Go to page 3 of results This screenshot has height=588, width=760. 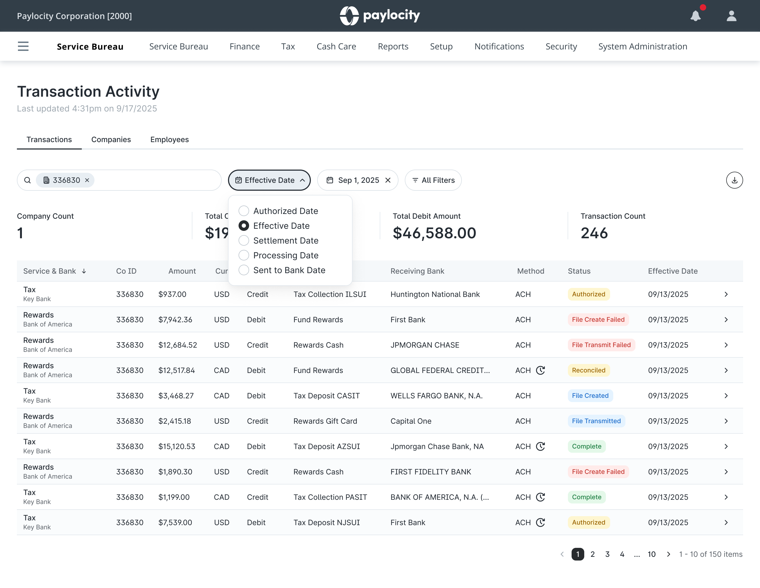[x=607, y=554]
